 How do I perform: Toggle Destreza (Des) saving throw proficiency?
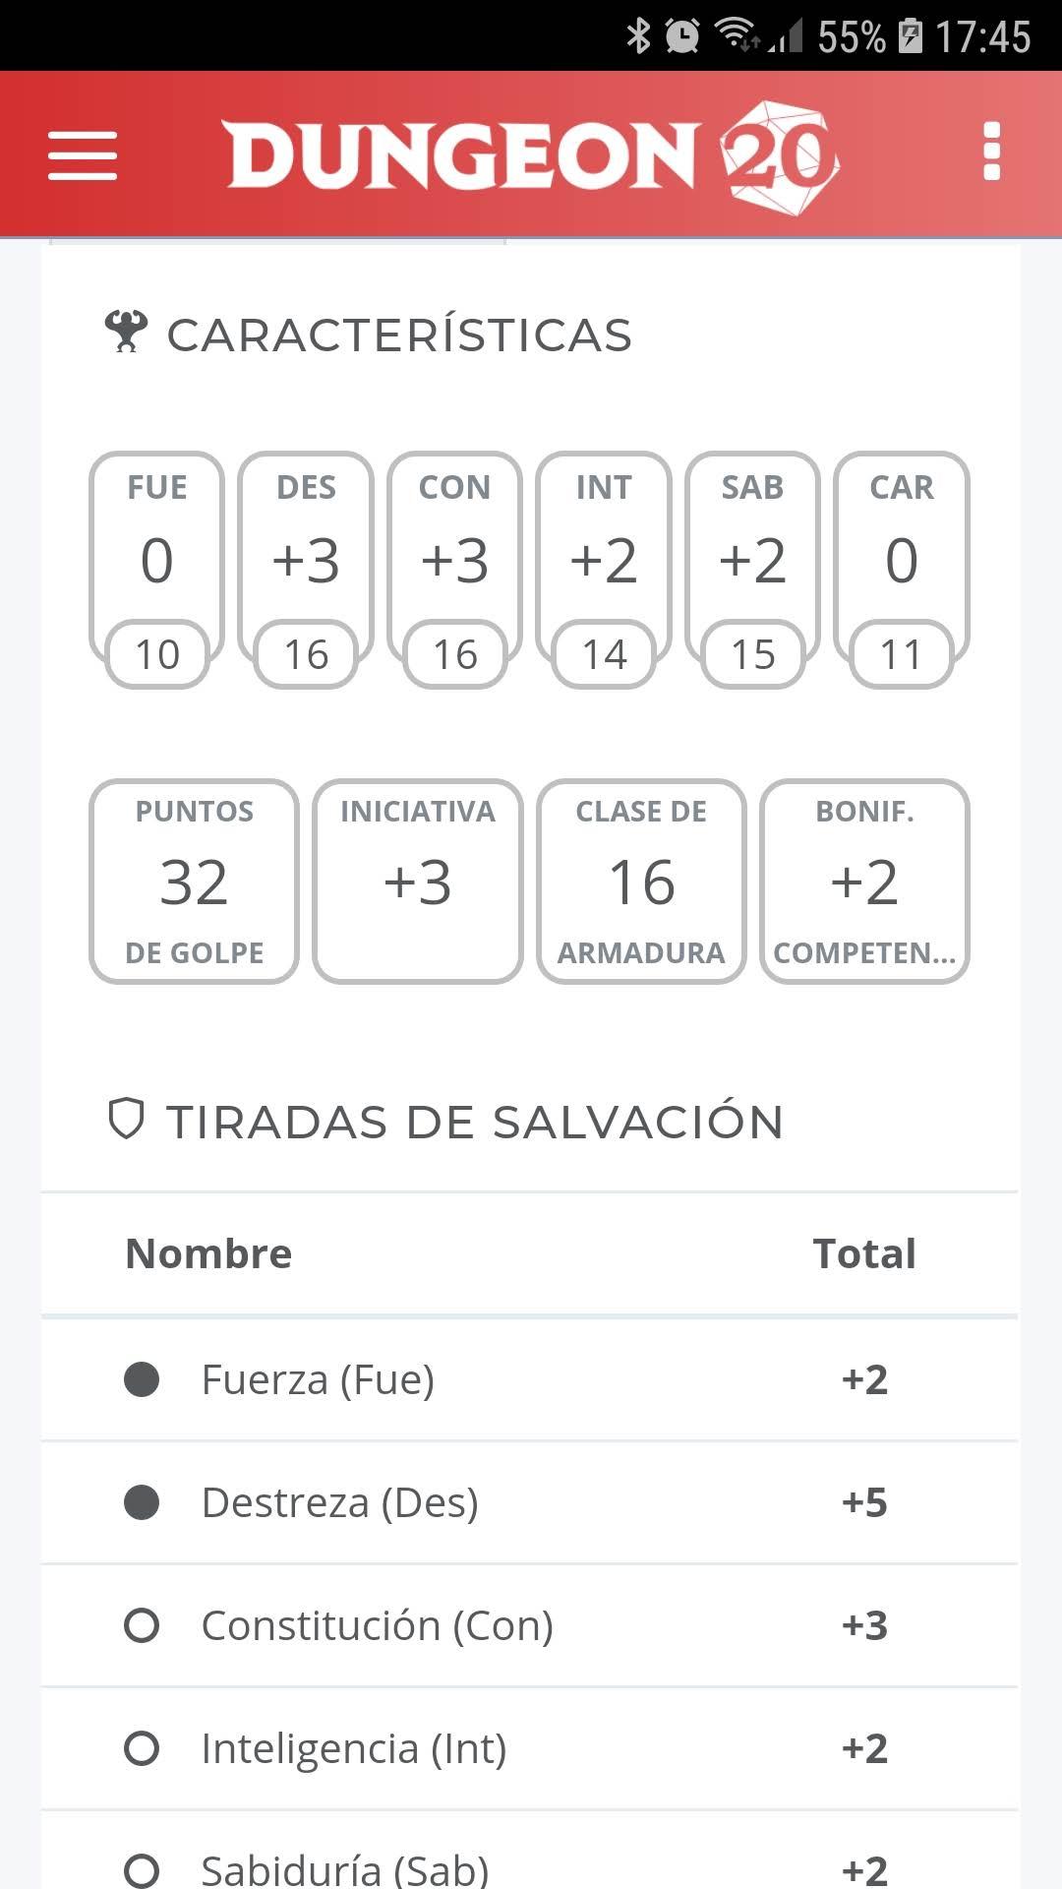[142, 1502]
